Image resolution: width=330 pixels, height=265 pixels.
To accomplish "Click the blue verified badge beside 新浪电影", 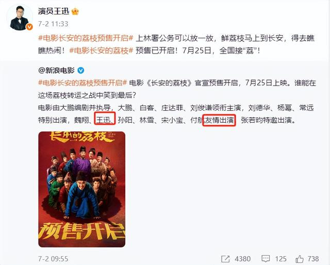I will 81,70.
